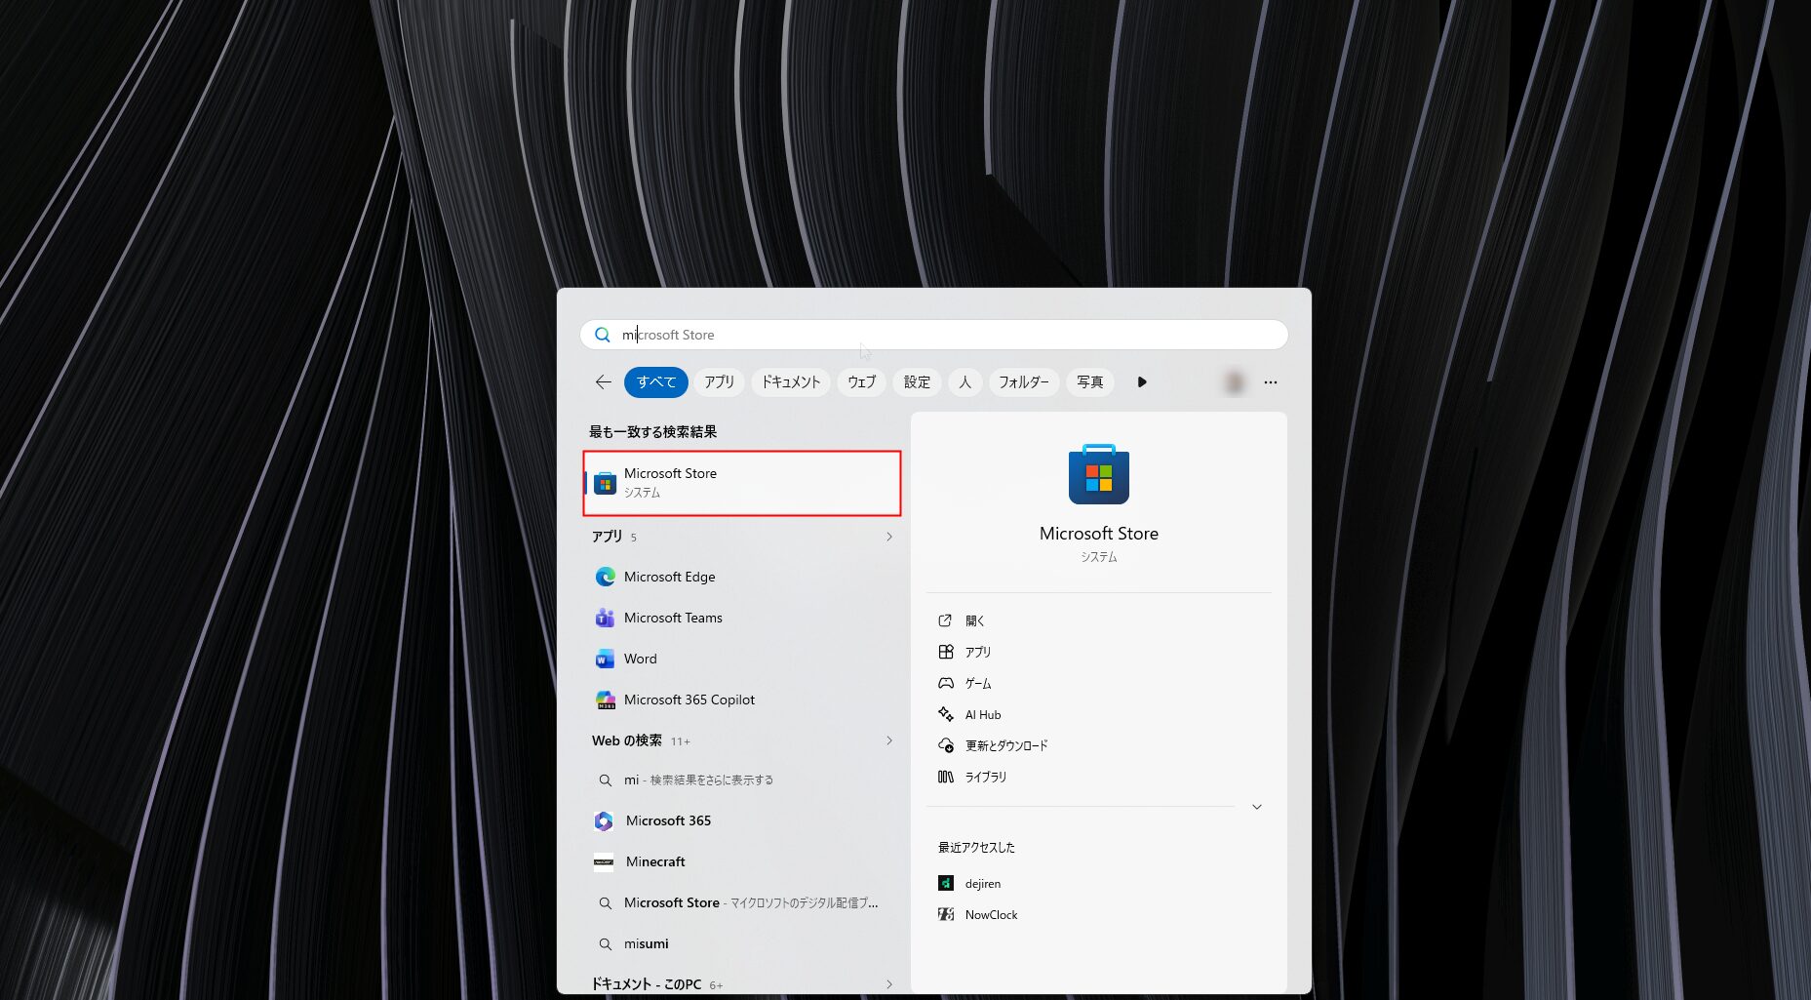The height and width of the screenshot is (1000, 1811).
Task: Select the フォルダー filter tab
Action: pyautogui.click(x=1023, y=382)
